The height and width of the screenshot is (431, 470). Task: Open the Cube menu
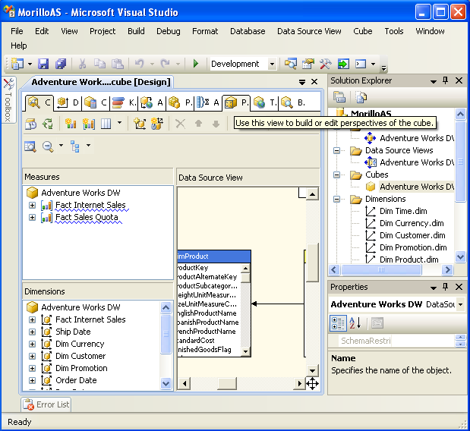click(x=363, y=31)
